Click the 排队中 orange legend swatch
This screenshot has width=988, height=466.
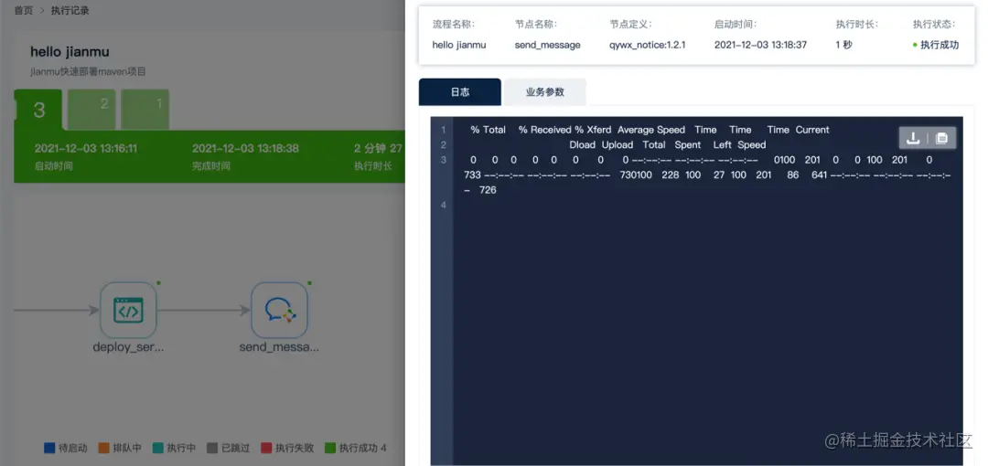click(104, 449)
